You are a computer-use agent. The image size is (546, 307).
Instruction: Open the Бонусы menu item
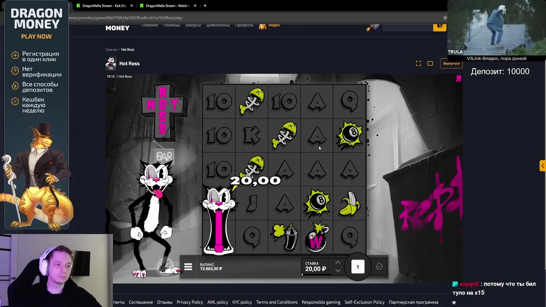point(193,25)
